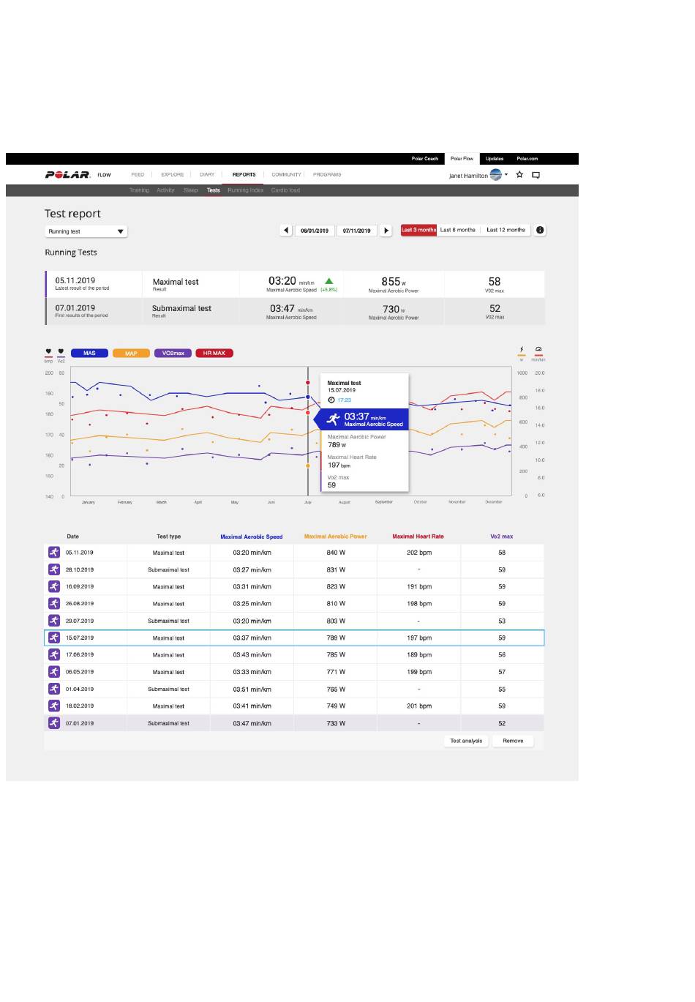
Task: Click the Remove button
Action: point(513,741)
